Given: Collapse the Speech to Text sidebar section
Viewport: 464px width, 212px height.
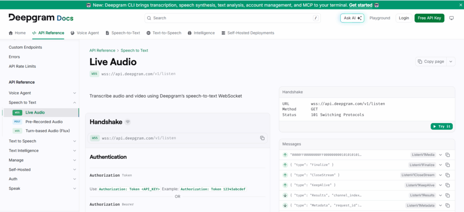Looking at the screenshot, I should pos(75,103).
